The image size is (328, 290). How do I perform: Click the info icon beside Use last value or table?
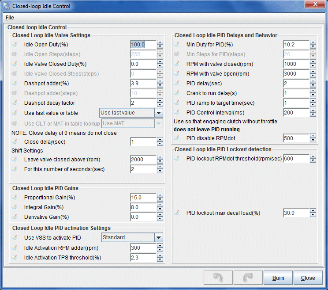(14, 113)
